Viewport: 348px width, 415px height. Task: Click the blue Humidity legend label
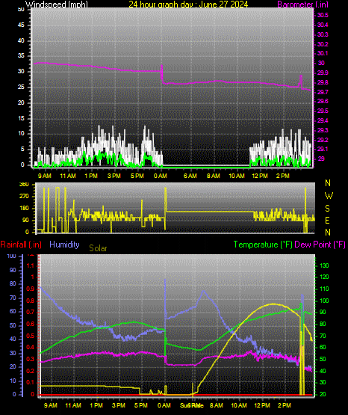click(64, 245)
